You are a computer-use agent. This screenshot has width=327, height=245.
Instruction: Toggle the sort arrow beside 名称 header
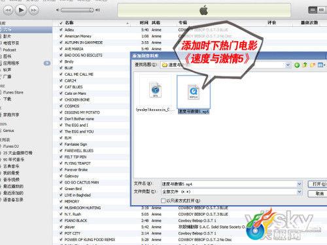coord(127,23)
